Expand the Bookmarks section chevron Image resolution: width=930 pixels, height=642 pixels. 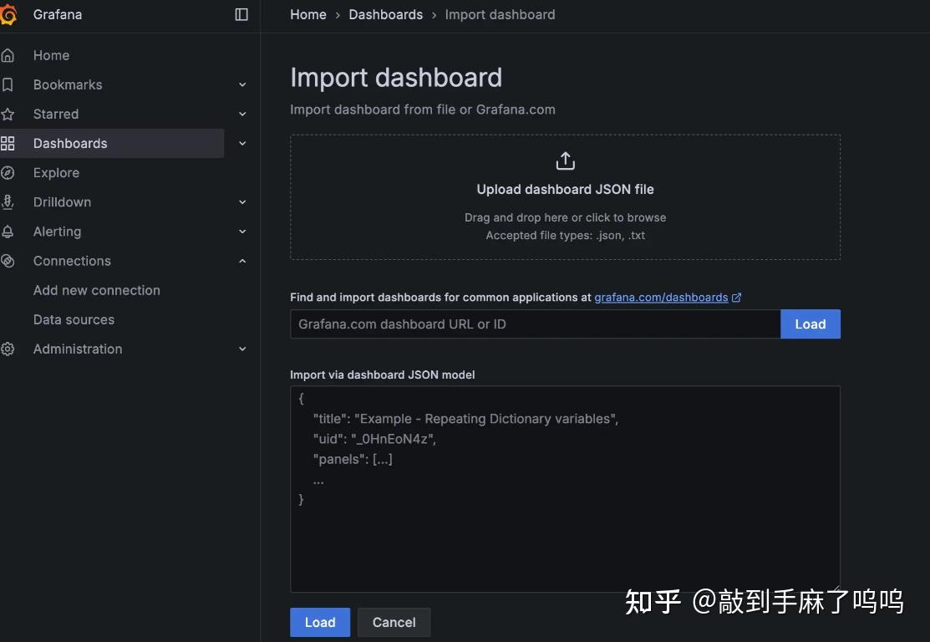(242, 85)
